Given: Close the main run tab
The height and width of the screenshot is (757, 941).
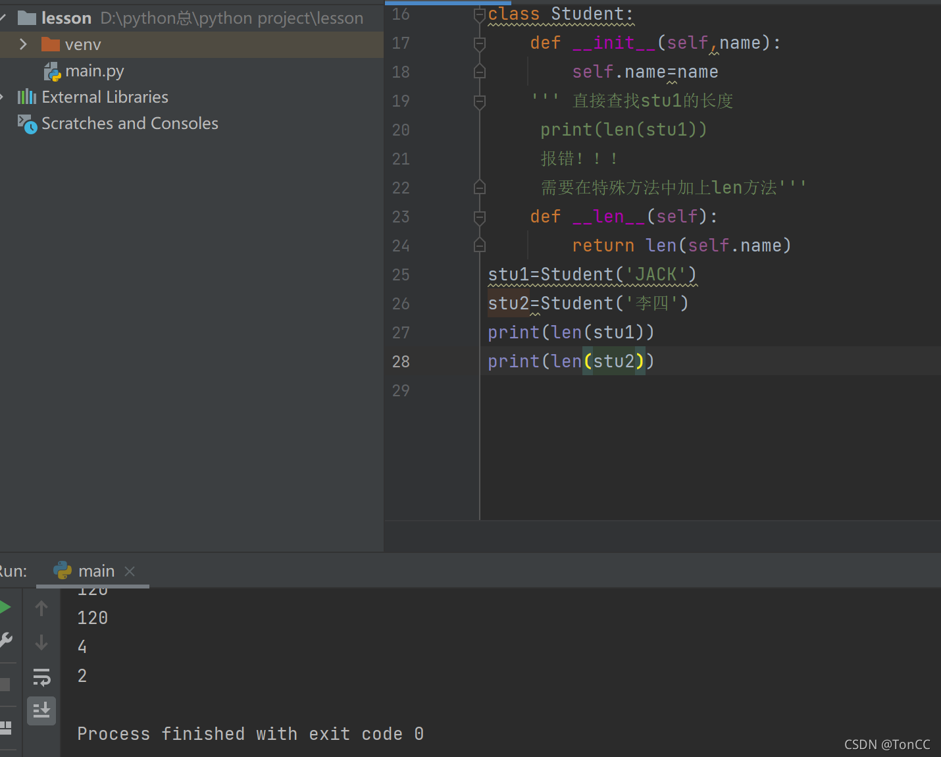Looking at the screenshot, I should [130, 571].
